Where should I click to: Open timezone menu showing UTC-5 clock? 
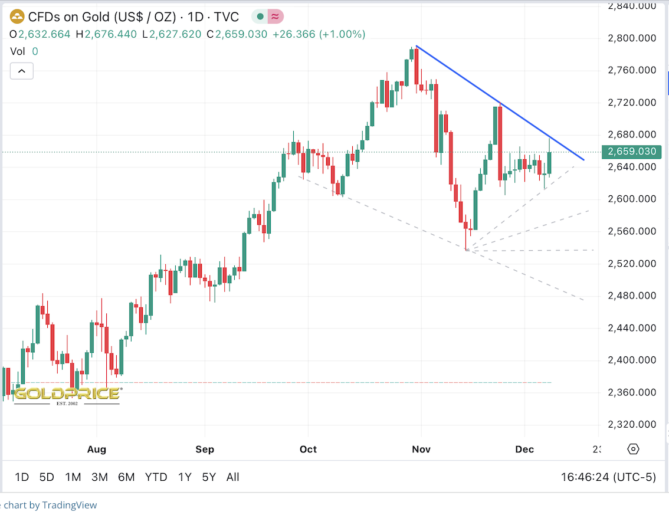coord(610,477)
